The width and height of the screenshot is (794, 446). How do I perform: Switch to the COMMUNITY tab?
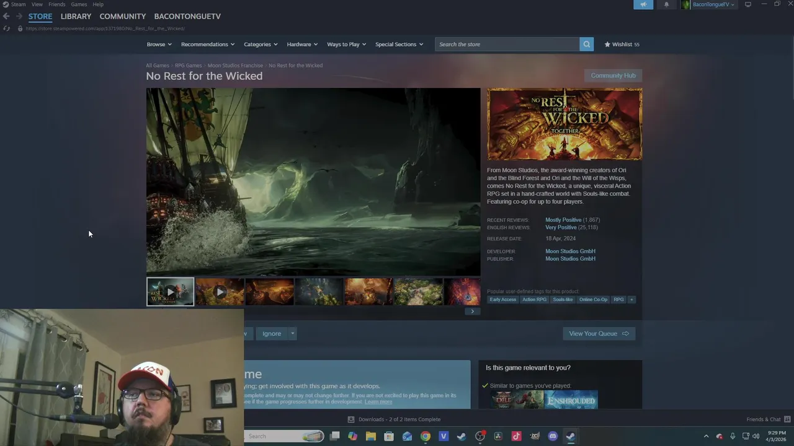[x=123, y=16]
